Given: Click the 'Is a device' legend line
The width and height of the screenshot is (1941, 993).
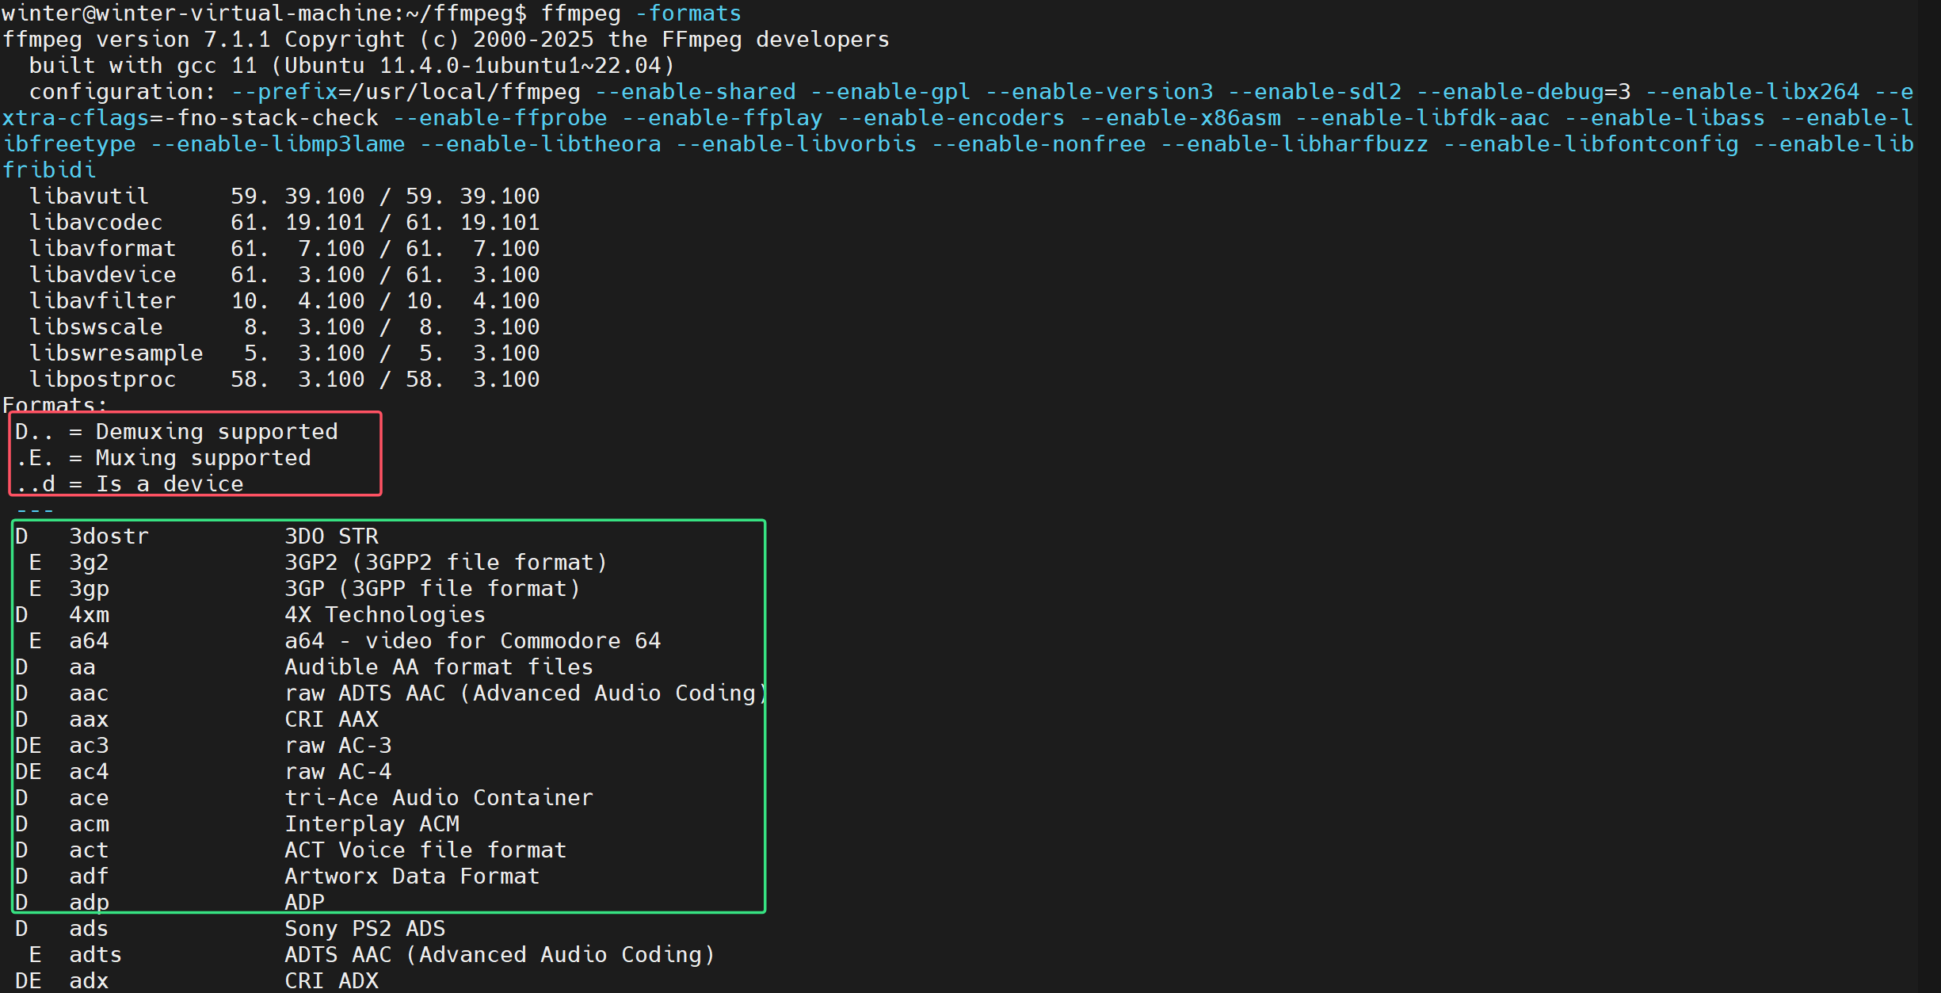Looking at the screenshot, I should pos(170,484).
